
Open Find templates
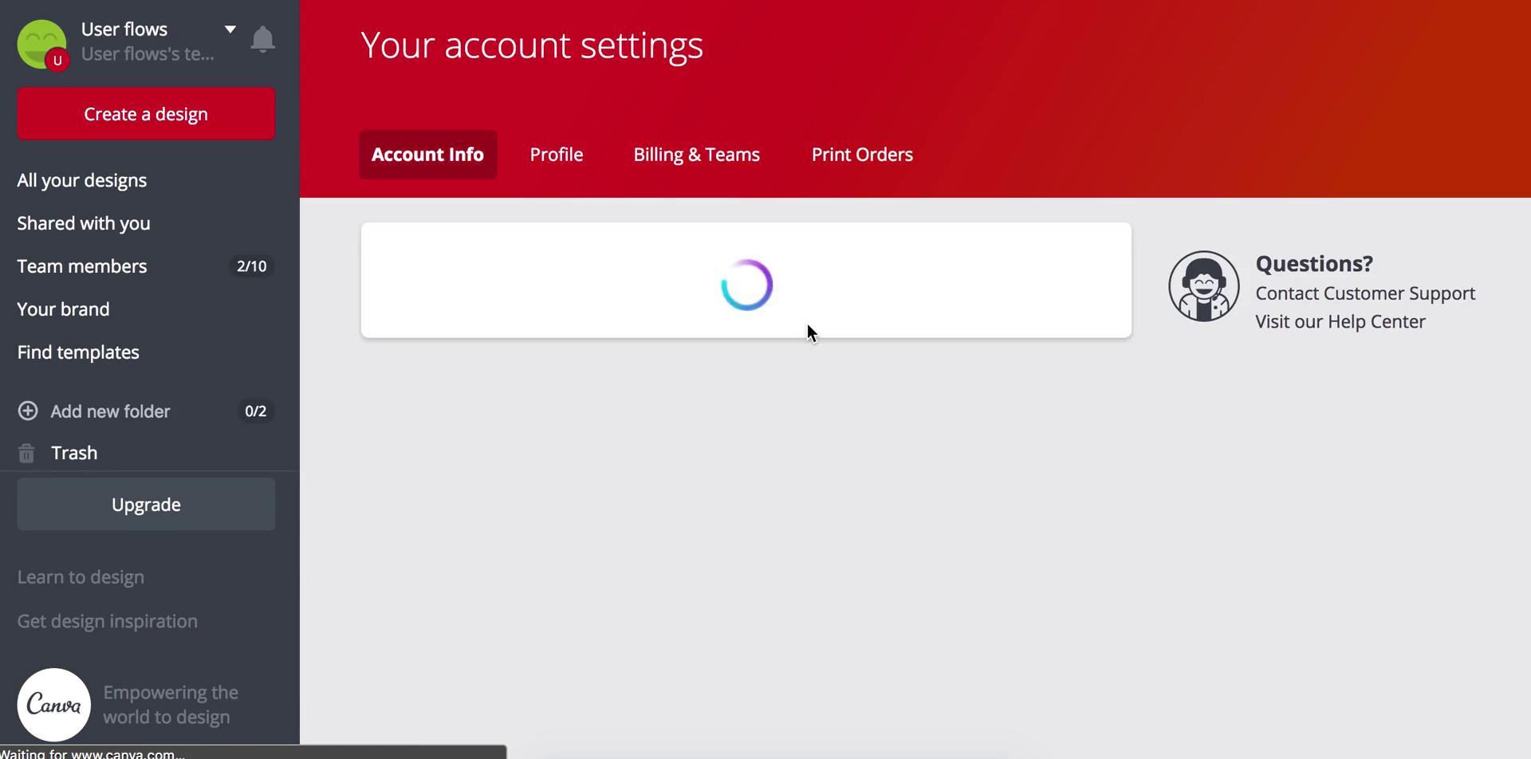pos(78,352)
